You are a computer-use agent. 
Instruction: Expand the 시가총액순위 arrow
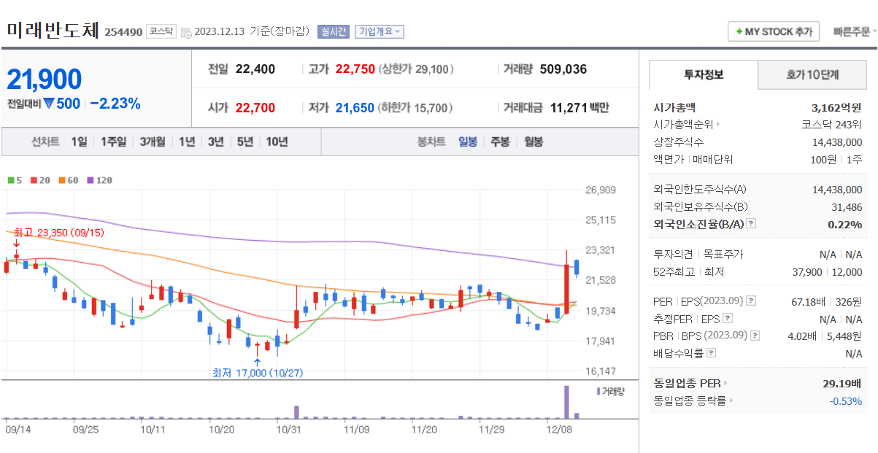tap(718, 125)
